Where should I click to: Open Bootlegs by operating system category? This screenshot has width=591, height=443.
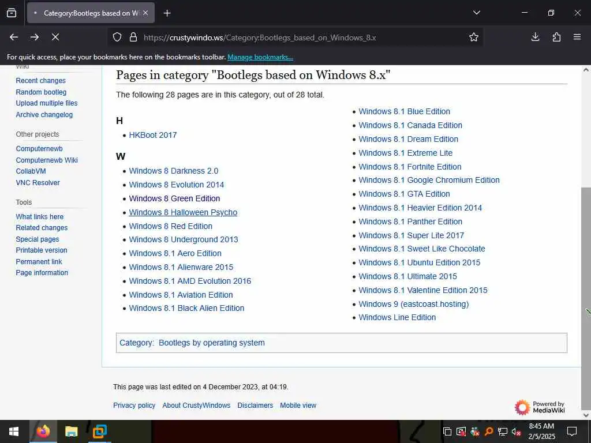pos(211,343)
